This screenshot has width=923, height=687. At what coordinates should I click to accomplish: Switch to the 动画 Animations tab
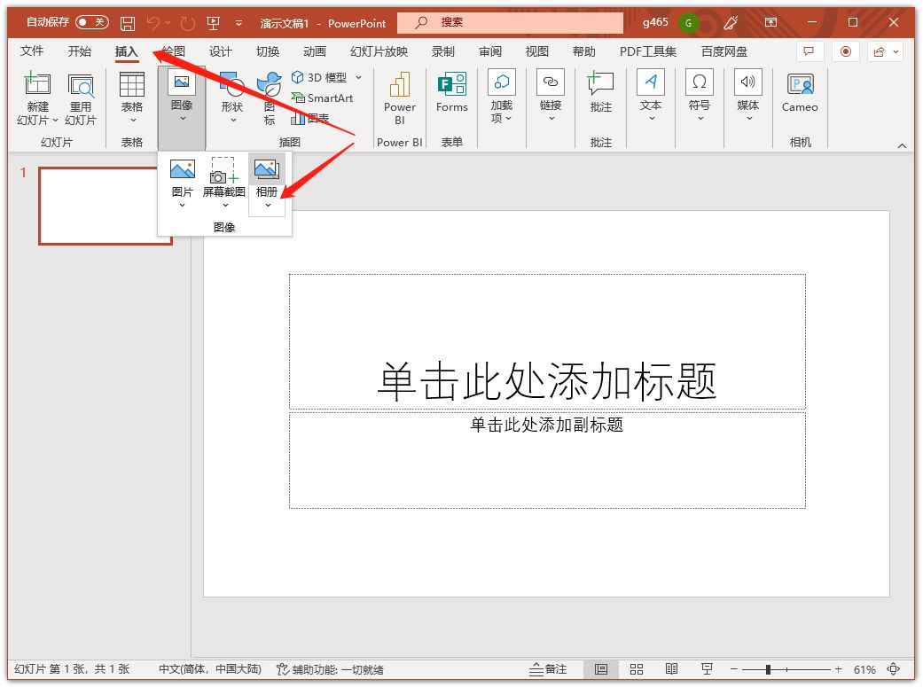click(315, 51)
